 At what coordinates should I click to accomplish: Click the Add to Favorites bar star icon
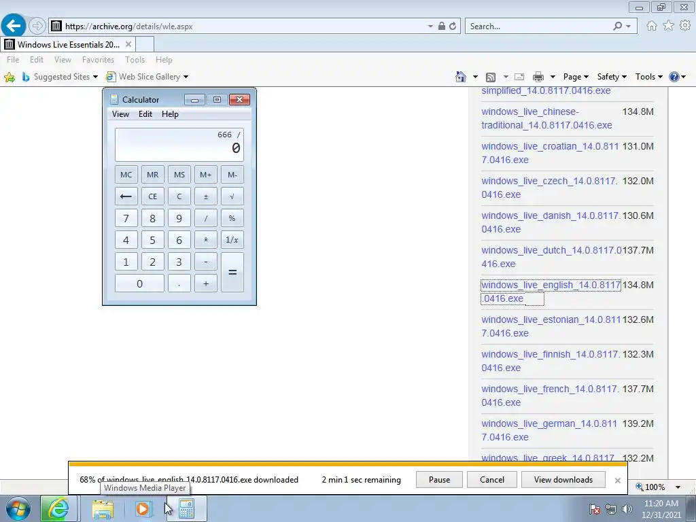point(10,77)
